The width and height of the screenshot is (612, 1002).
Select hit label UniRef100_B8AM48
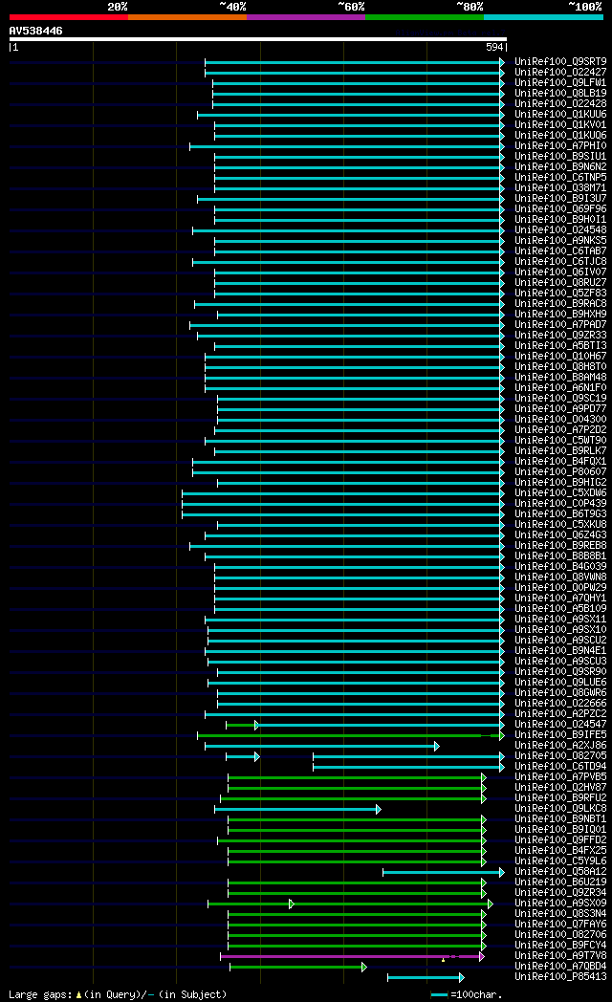(561, 378)
